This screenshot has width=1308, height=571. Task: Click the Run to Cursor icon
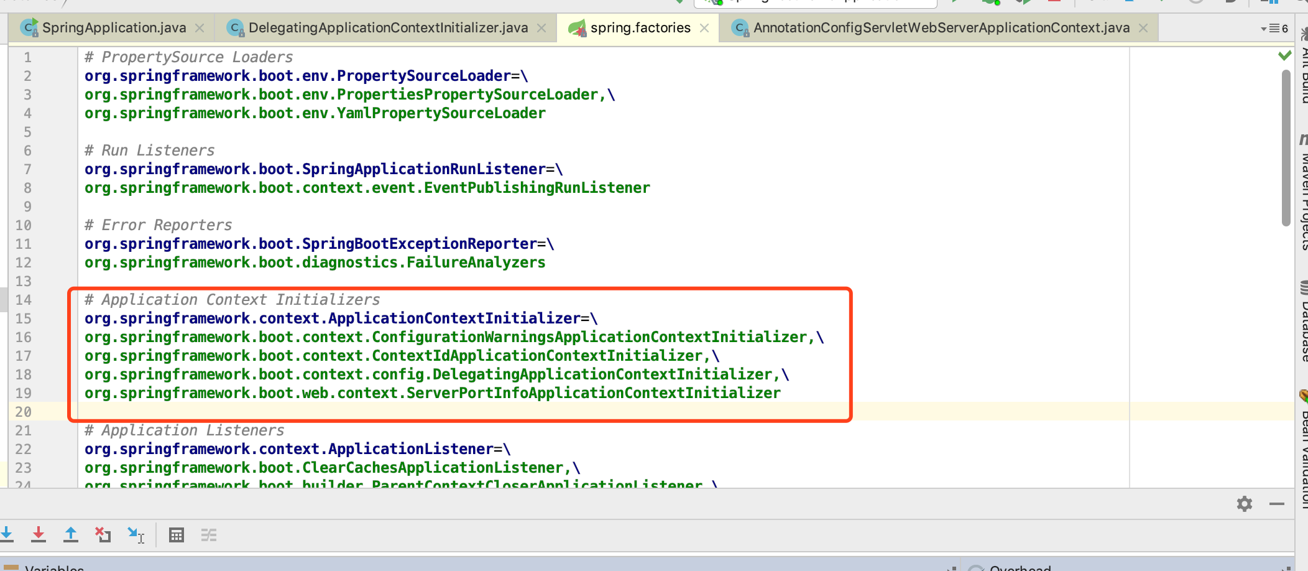point(136,534)
